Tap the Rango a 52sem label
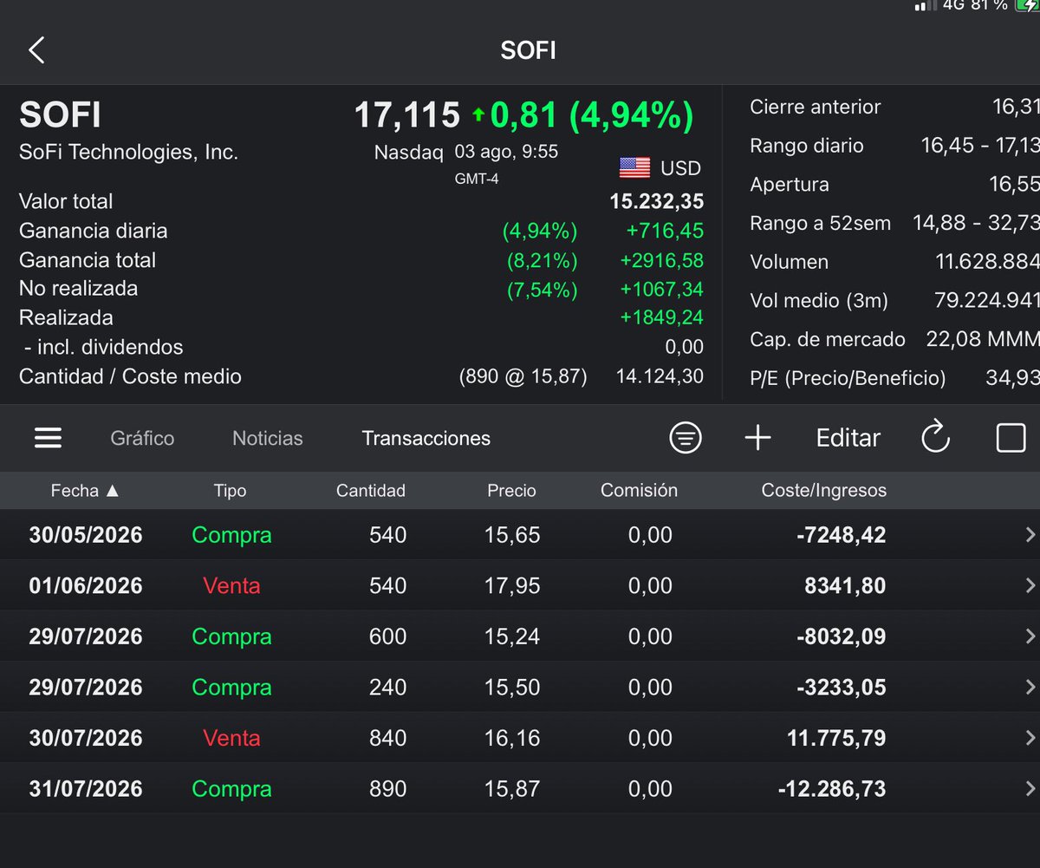Screen dimensions: 1040x868 pyautogui.click(x=820, y=223)
